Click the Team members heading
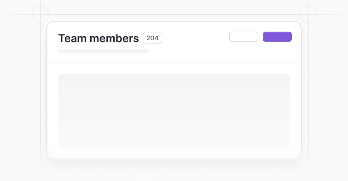 pyautogui.click(x=98, y=38)
